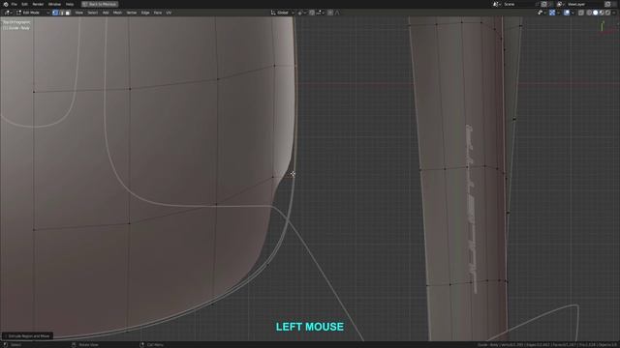Viewport: 620px width, 348px height.
Task: Switch to rendered shading
Action: 607,13
